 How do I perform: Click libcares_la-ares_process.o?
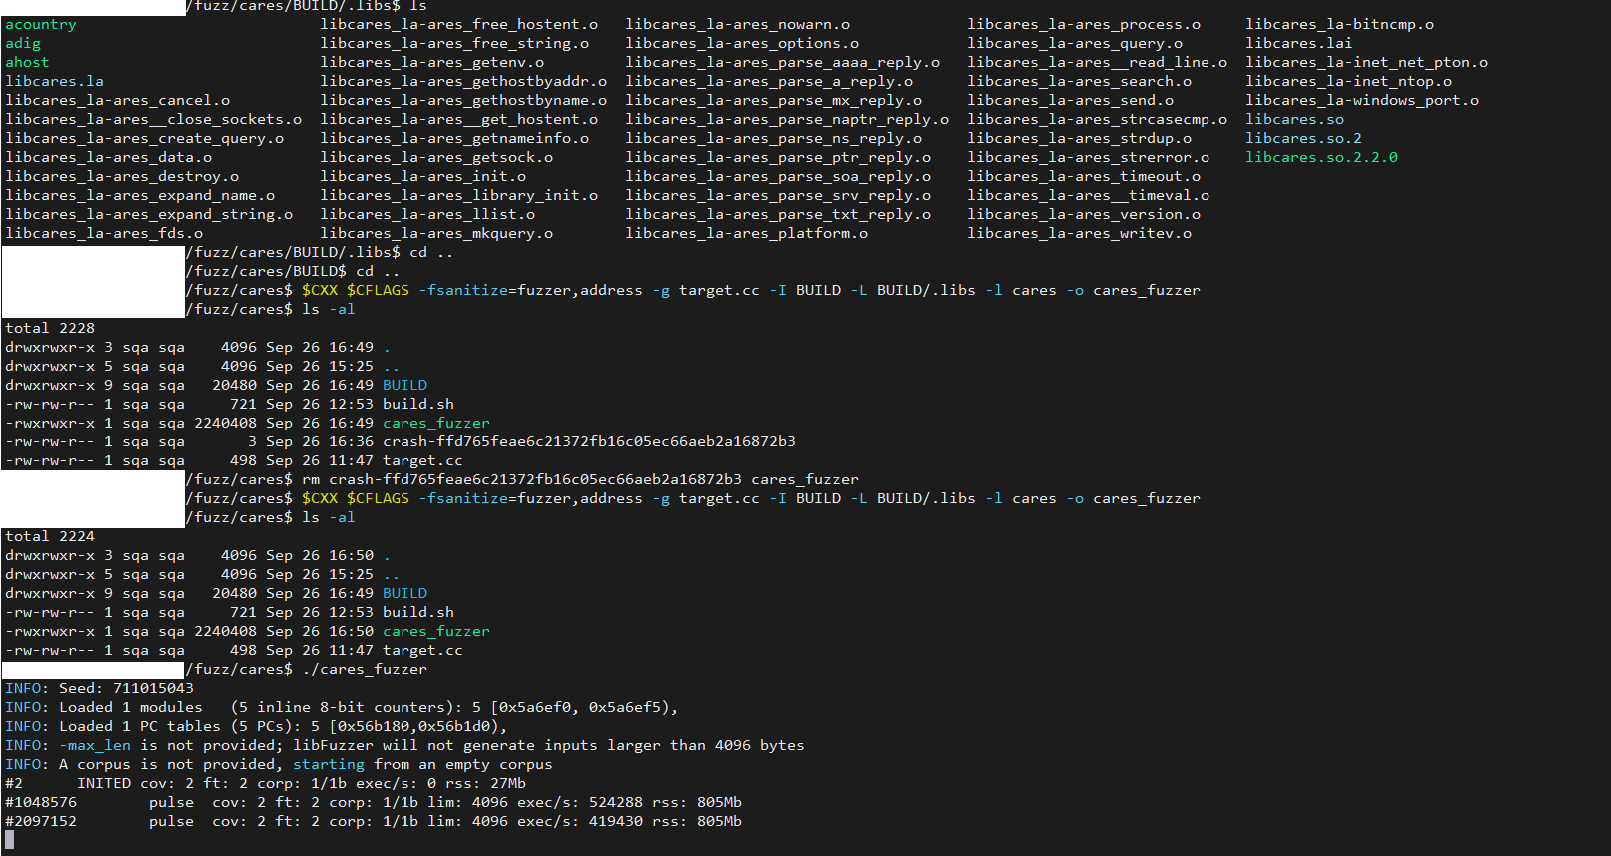(x=1084, y=24)
